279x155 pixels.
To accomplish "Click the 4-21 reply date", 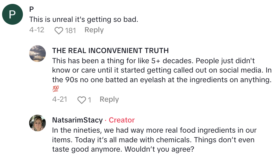I will pos(60,99).
